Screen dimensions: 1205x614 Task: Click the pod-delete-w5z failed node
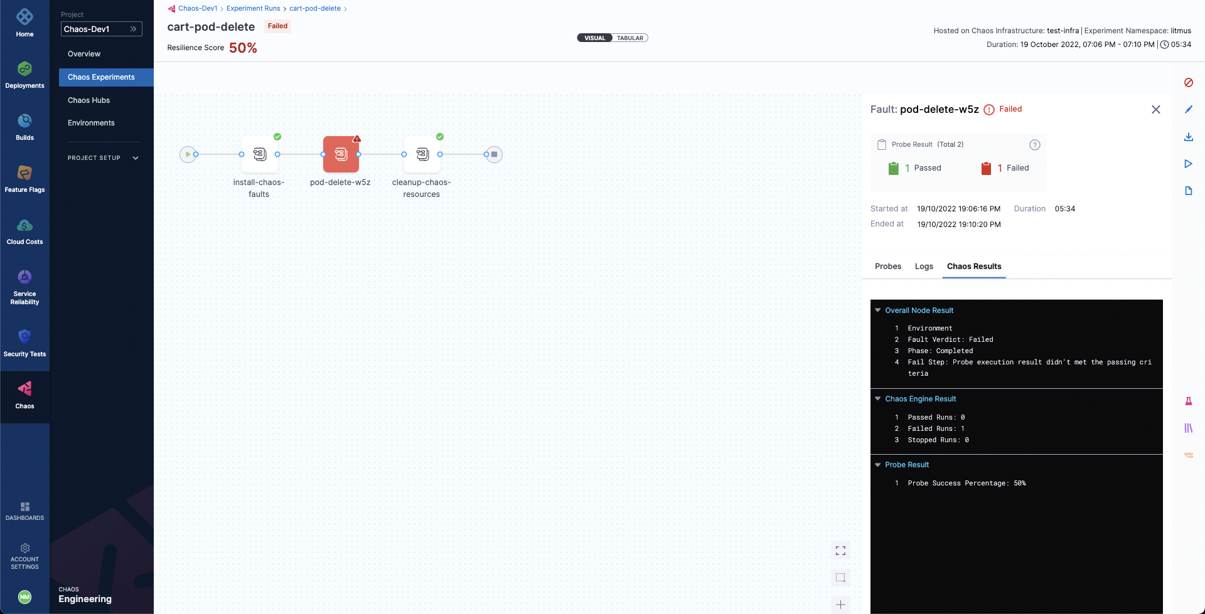341,154
